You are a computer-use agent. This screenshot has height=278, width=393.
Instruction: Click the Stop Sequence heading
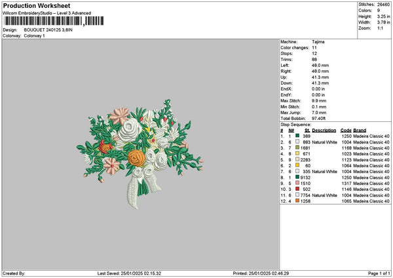click(x=296, y=123)
